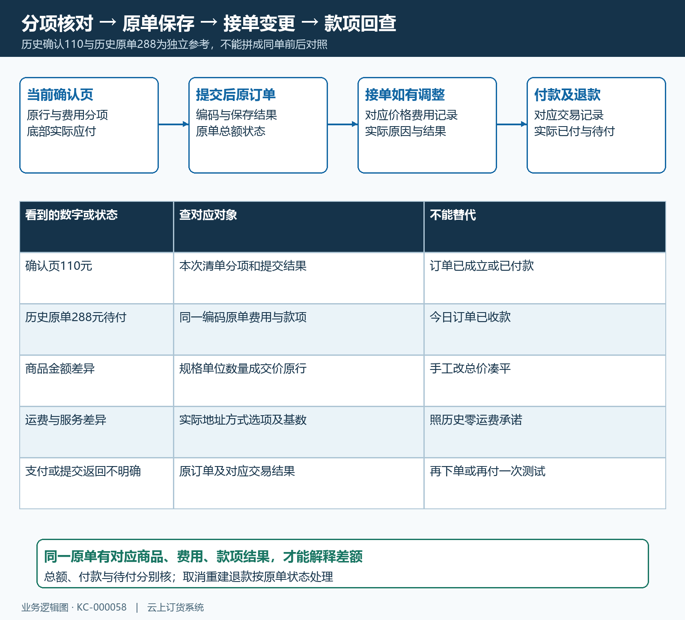
Task: Select the cell 商品金额差异
Action: pyautogui.click(x=96, y=381)
